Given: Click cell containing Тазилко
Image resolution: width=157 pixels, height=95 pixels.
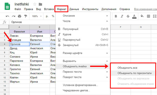Looking at the screenshot, I should click(19, 73).
